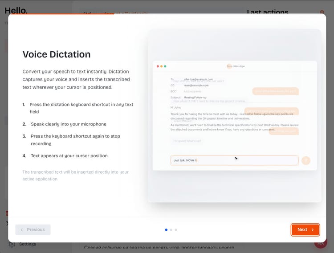
Task: Click the orange Next button
Action: (x=305, y=230)
